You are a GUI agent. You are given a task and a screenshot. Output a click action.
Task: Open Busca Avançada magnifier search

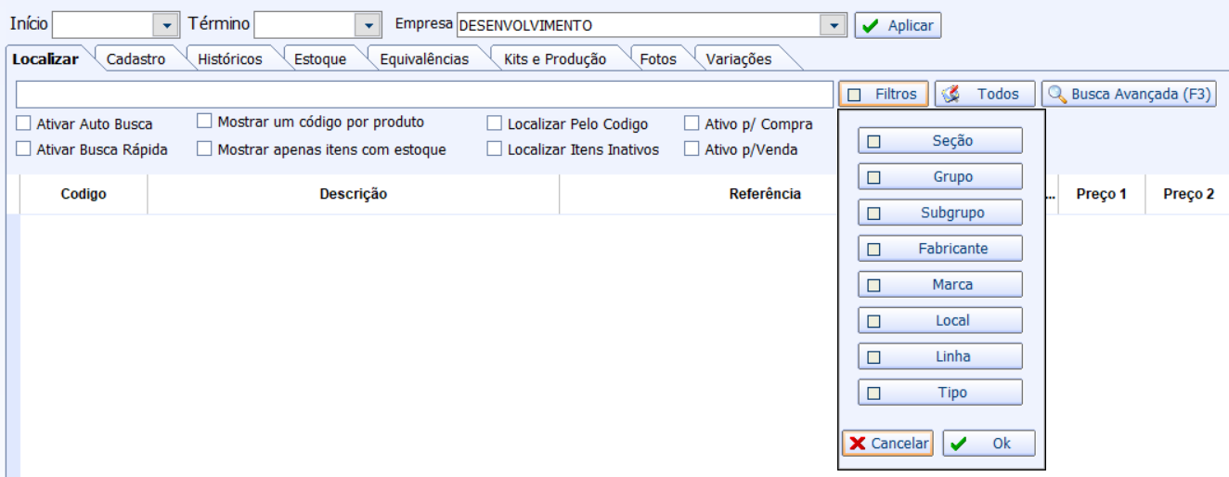[1129, 94]
